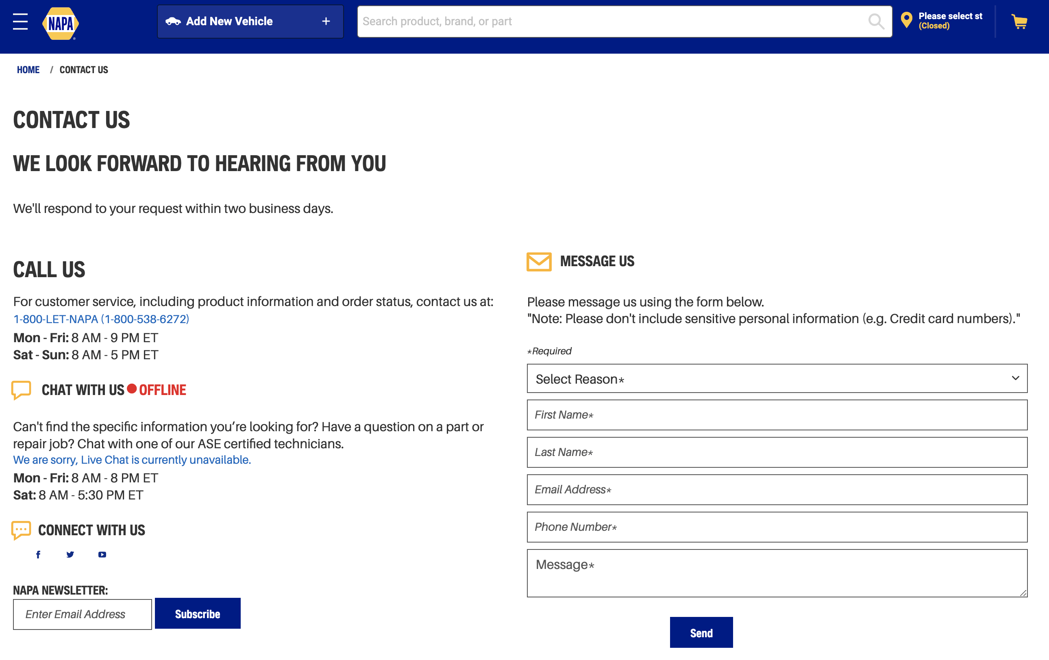This screenshot has height=660, width=1049.
Task: Open NAPA Facebook page
Action: (x=38, y=554)
